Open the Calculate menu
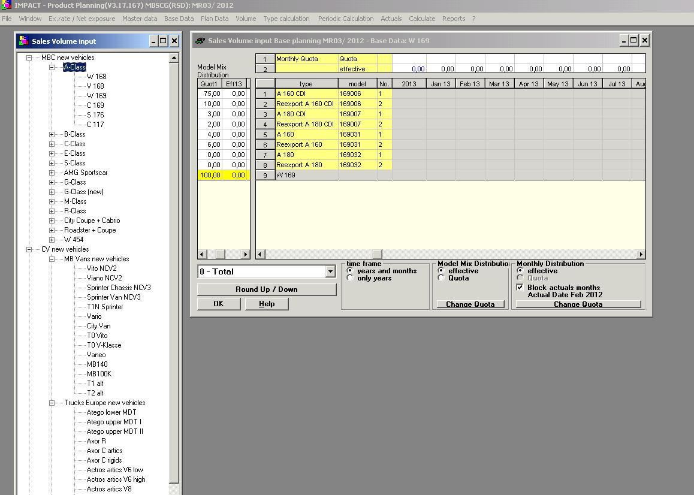 tap(422, 19)
